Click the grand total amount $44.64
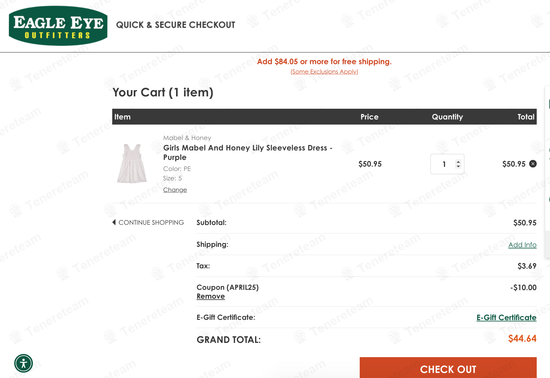The width and height of the screenshot is (550, 378). [522, 338]
